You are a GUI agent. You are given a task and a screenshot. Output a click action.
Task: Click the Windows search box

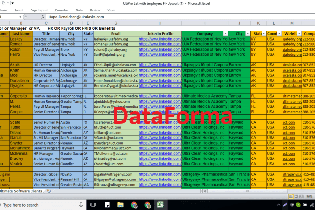pos(43,205)
